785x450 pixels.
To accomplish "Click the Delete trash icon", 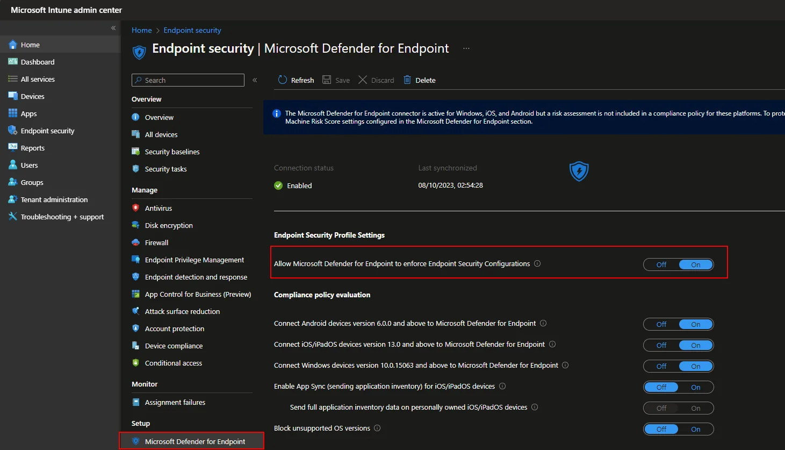I will [x=407, y=80].
